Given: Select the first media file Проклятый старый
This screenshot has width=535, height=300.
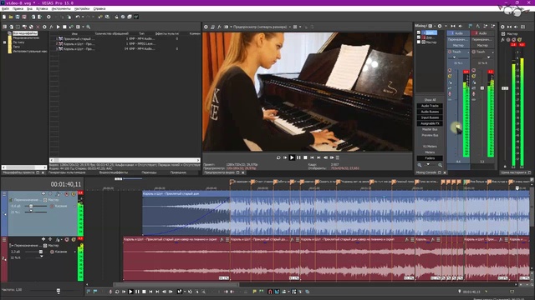Looking at the screenshot, I should point(79,39).
